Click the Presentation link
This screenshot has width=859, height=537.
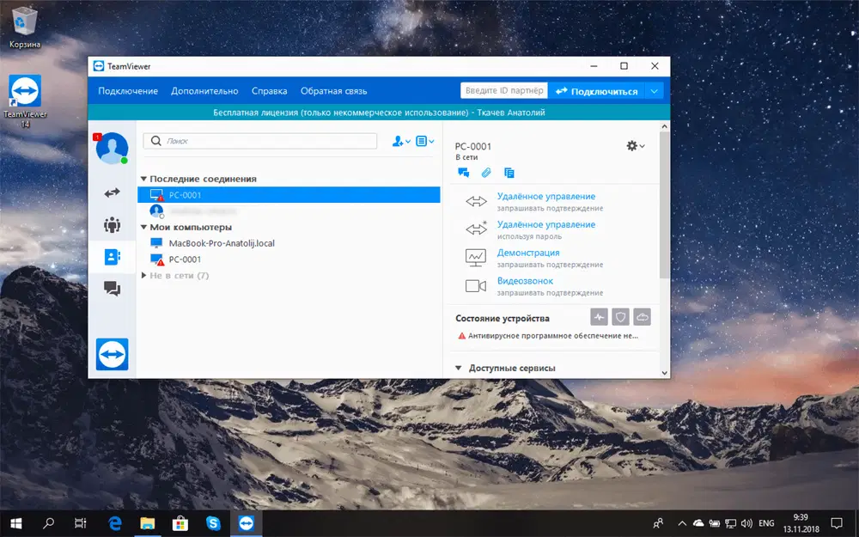coord(528,253)
